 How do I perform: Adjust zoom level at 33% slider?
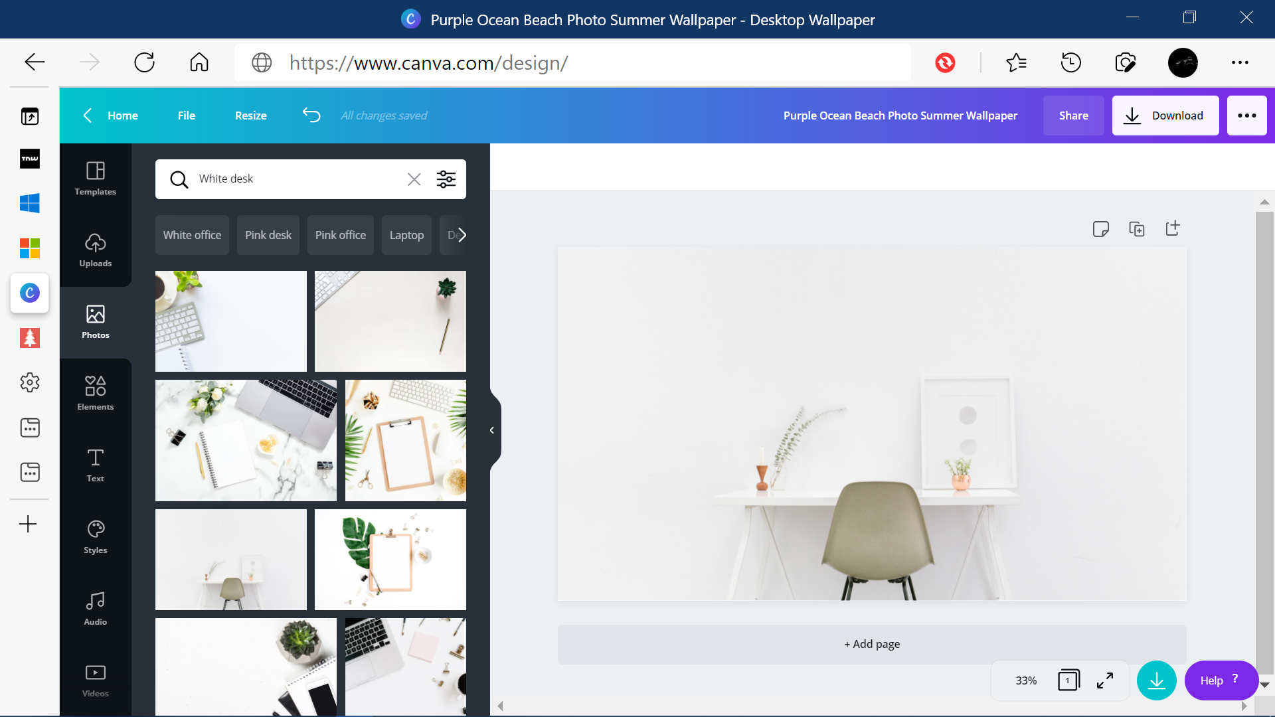click(x=1025, y=680)
